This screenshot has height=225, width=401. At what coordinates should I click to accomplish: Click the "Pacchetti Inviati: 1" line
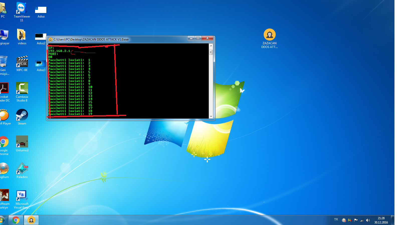pos(69,60)
